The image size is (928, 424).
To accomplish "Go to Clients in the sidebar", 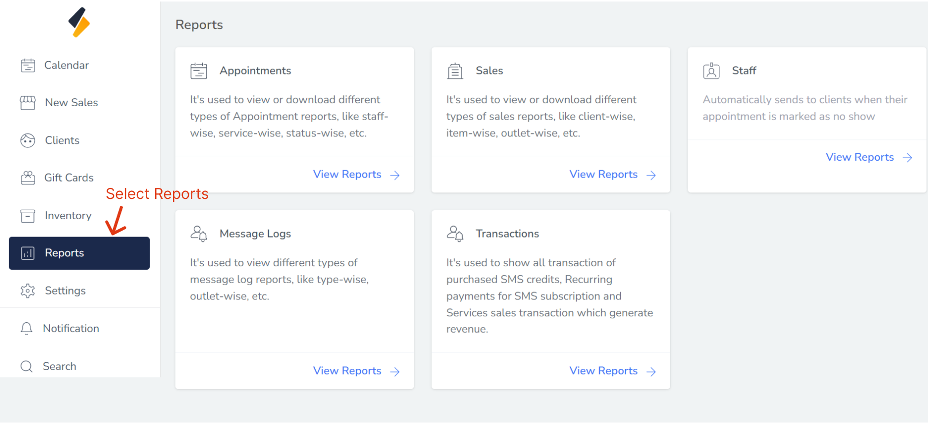I will coord(62,141).
